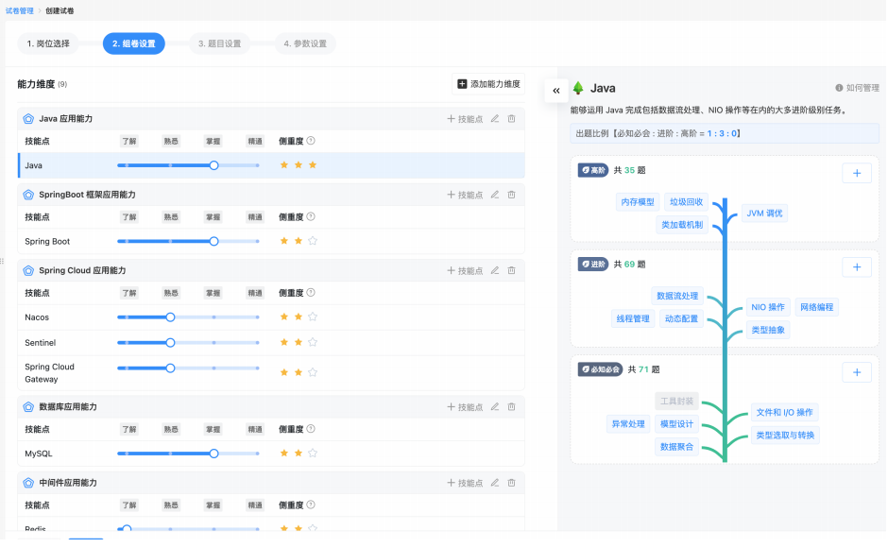Set Spring Boot 侧重度 to third star
888x548 pixels.
313,241
